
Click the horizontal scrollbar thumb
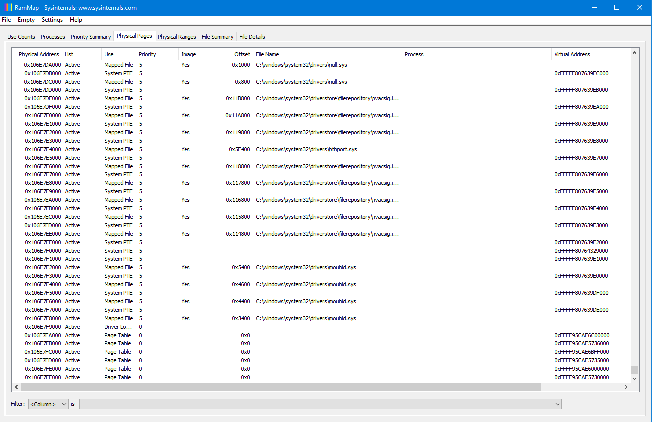[x=280, y=387]
